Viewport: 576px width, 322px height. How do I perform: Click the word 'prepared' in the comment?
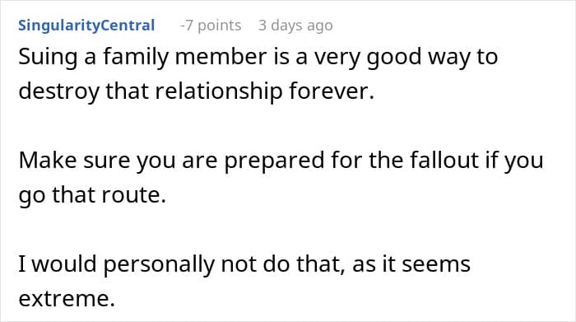(274, 161)
